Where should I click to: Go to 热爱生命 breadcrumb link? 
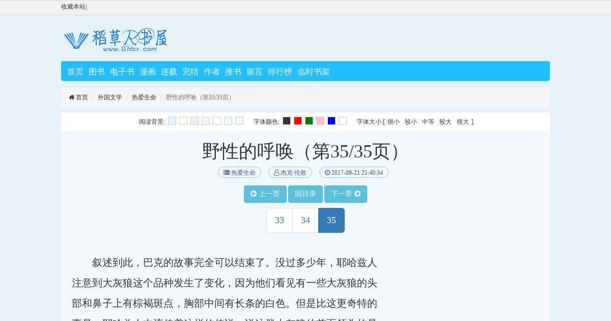[x=144, y=97]
